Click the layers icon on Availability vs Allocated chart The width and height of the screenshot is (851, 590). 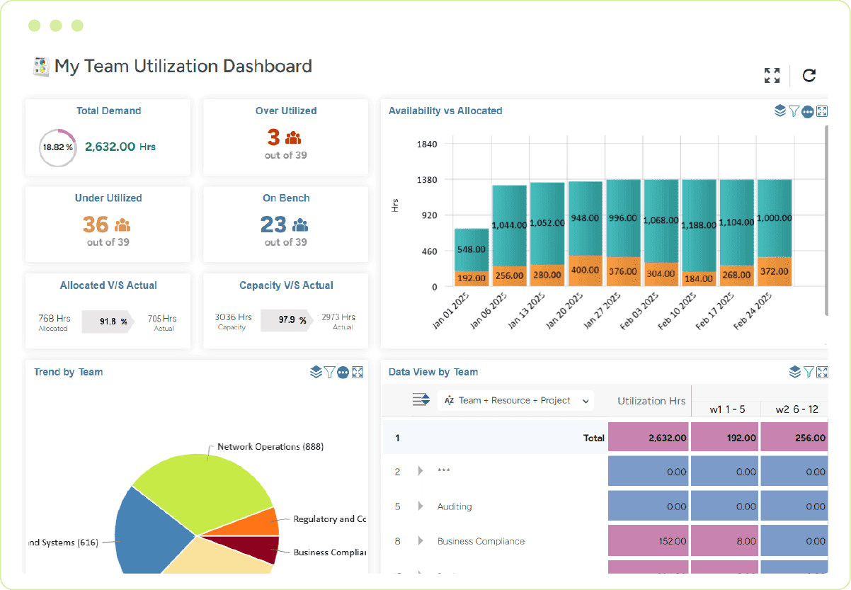pyautogui.click(x=780, y=111)
